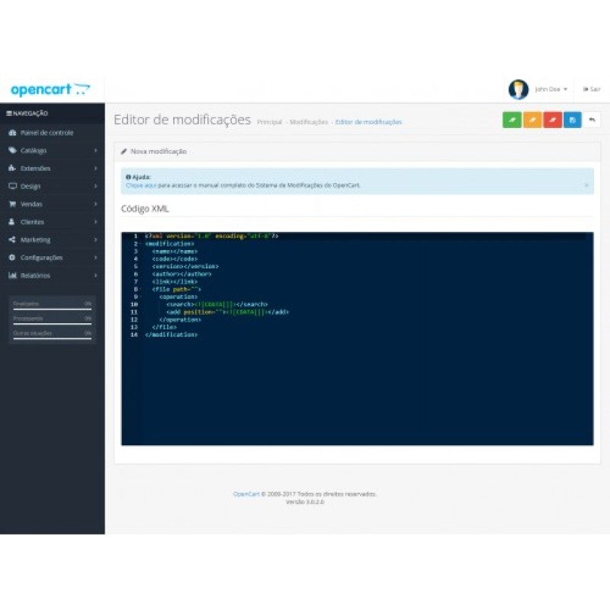This screenshot has height=610, width=610.
Task: Click Sair to log out
Action: coord(592,89)
